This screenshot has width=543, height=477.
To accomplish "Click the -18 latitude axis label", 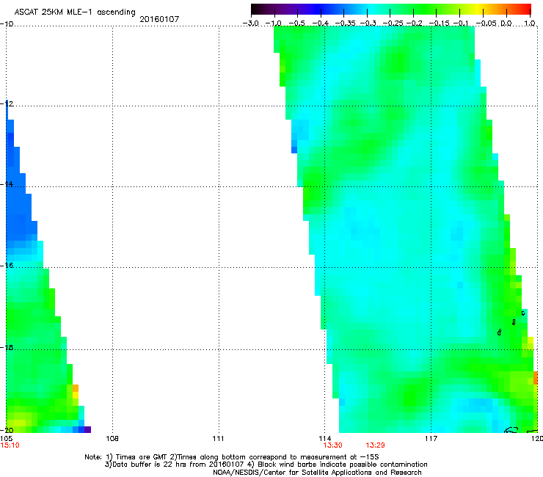I will tap(7, 347).
